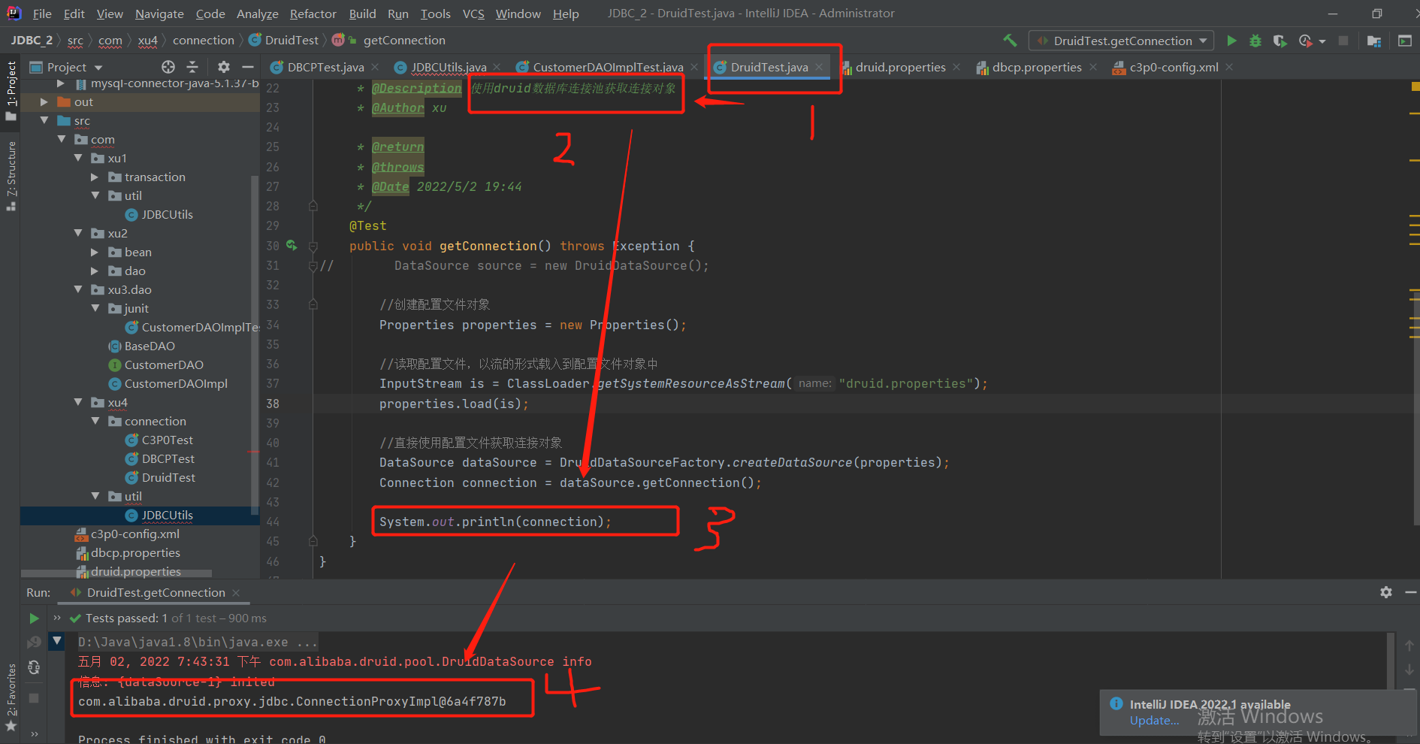Click the Stop square in top toolbar
The width and height of the screenshot is (1420, 744).
(1343, 41)
